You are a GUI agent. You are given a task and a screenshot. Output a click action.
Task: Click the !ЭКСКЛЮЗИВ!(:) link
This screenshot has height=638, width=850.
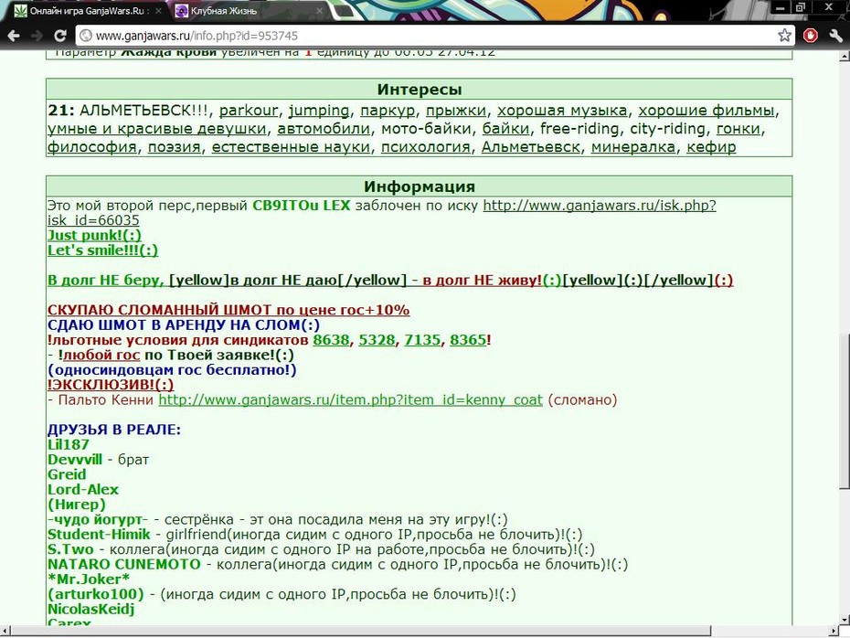[x=111, y=386]
